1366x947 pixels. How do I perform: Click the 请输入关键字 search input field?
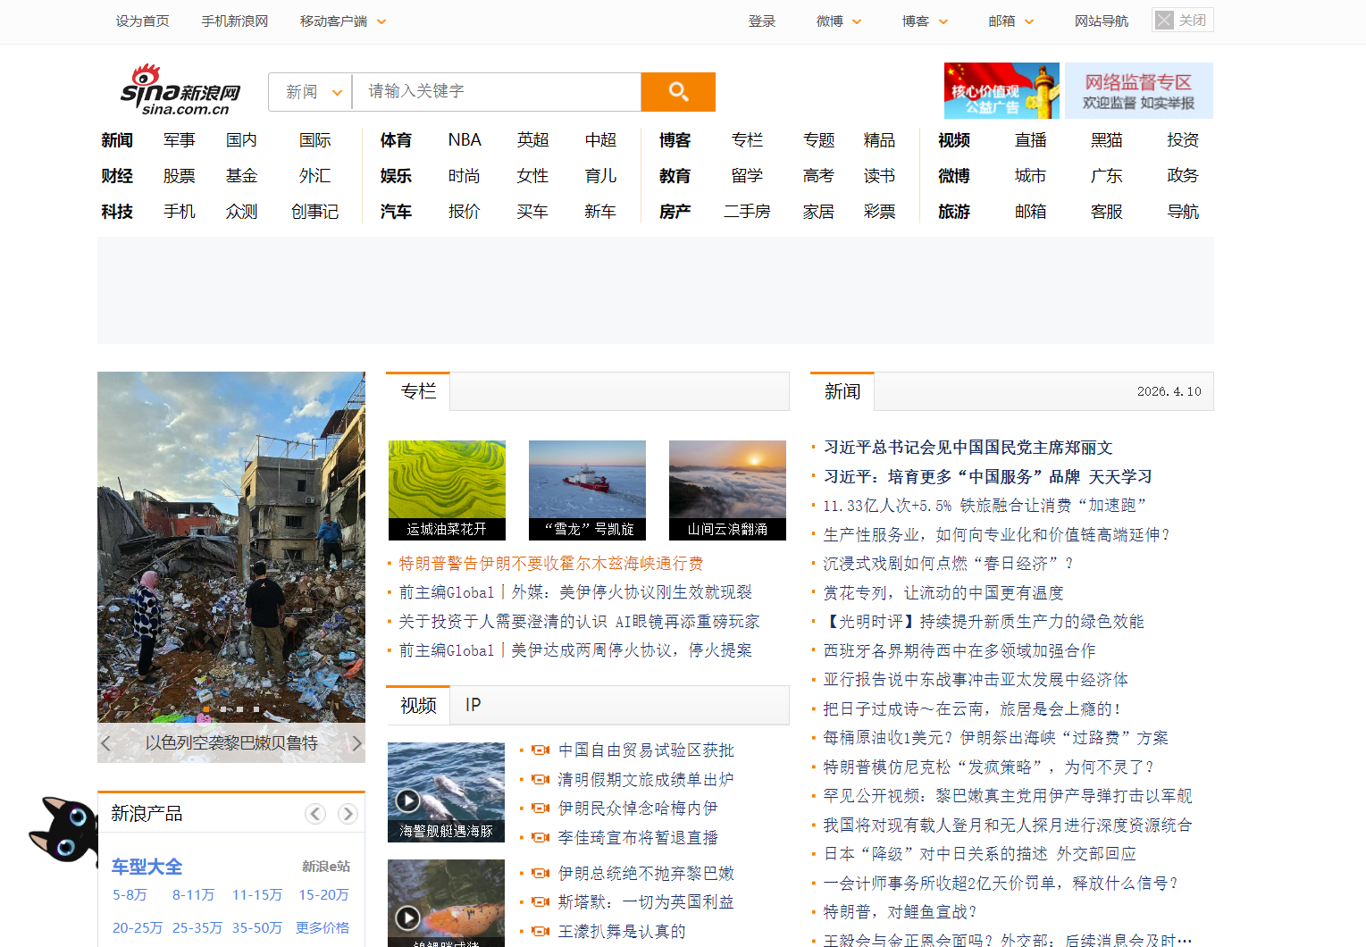pos(496,91)
